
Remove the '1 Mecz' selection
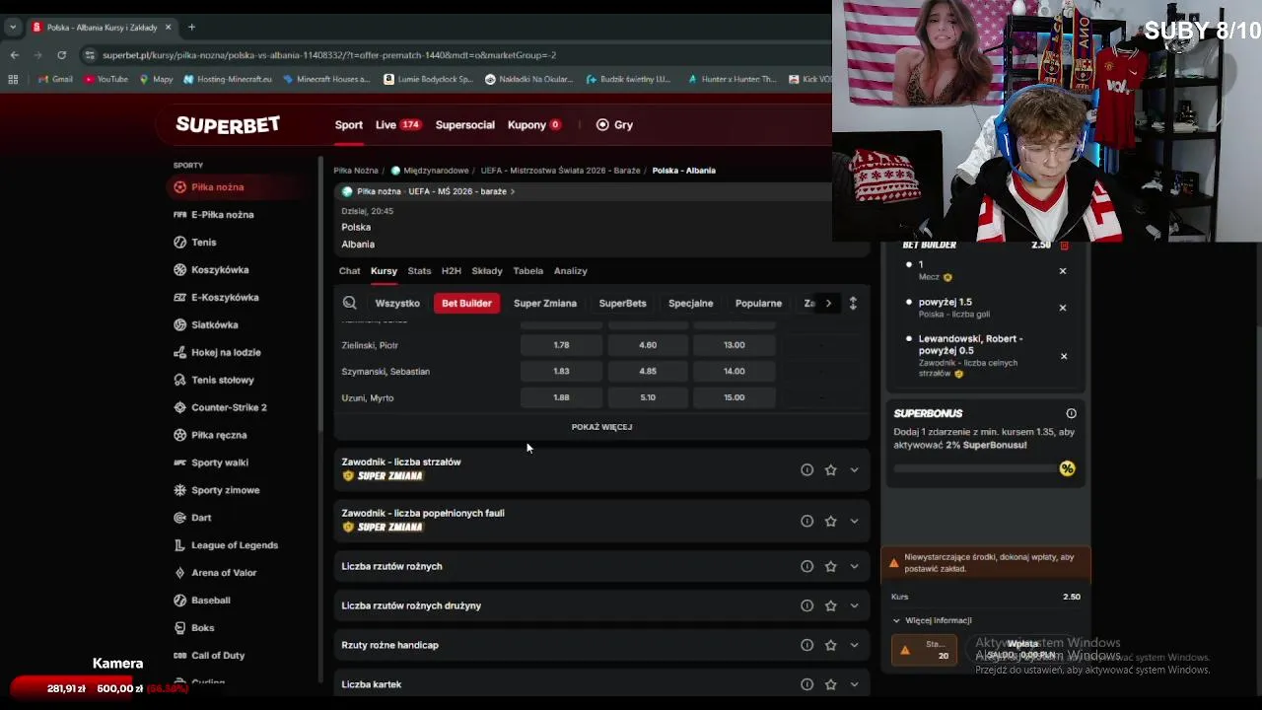1063,270
